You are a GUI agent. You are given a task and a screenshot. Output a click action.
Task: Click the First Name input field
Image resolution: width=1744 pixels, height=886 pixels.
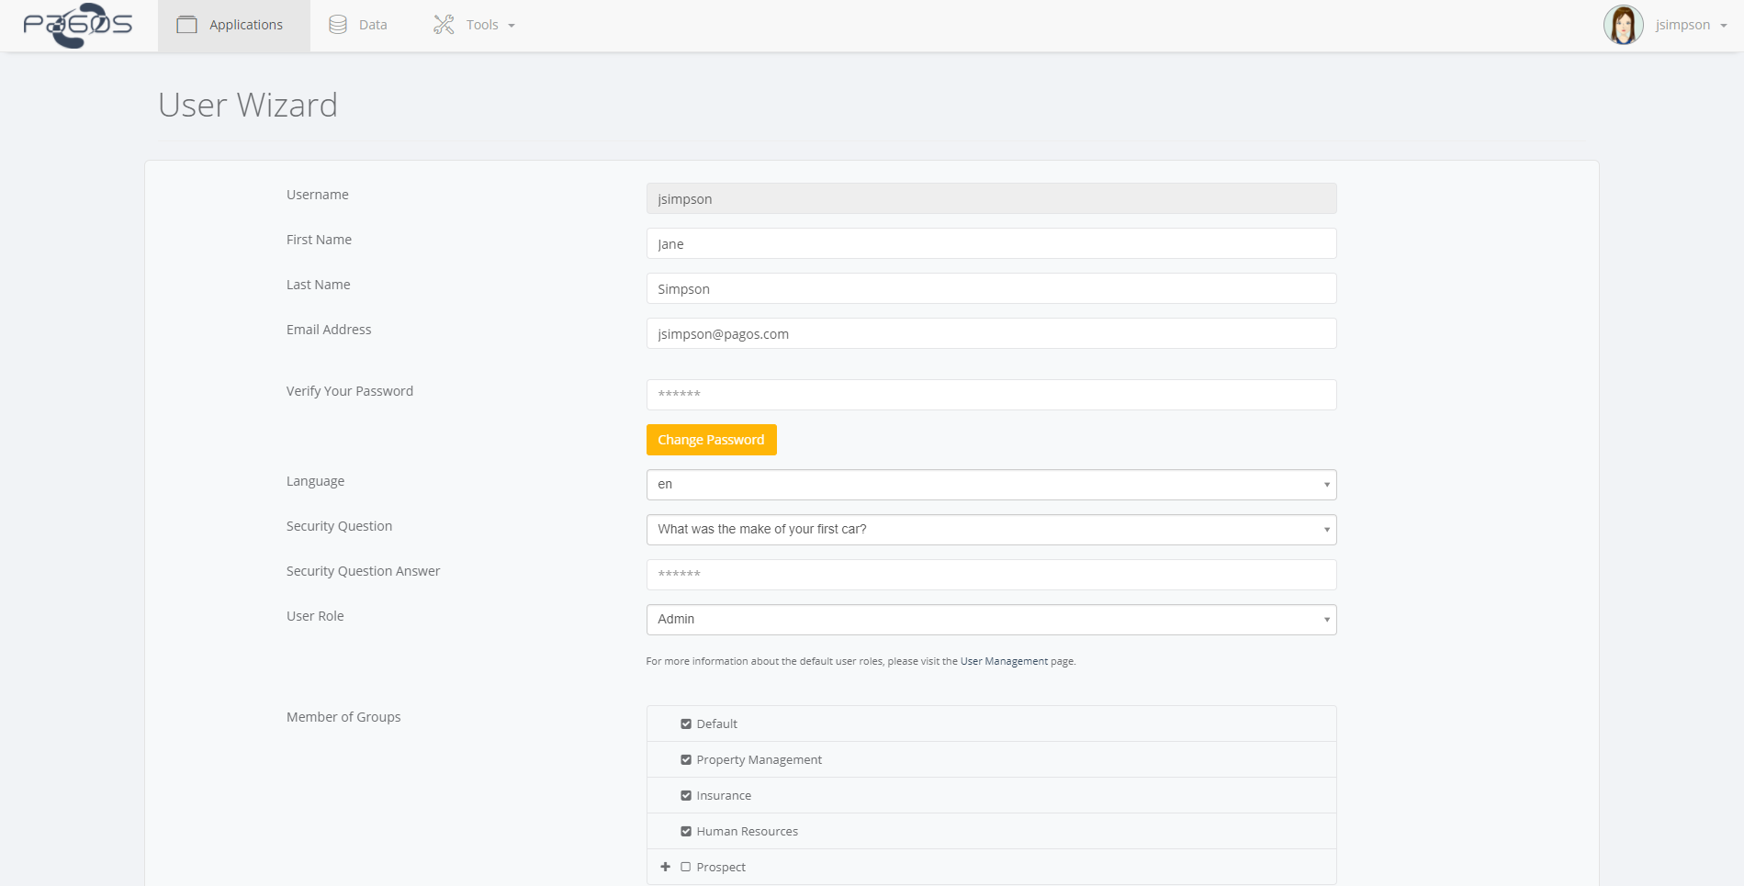pos(991,243)
